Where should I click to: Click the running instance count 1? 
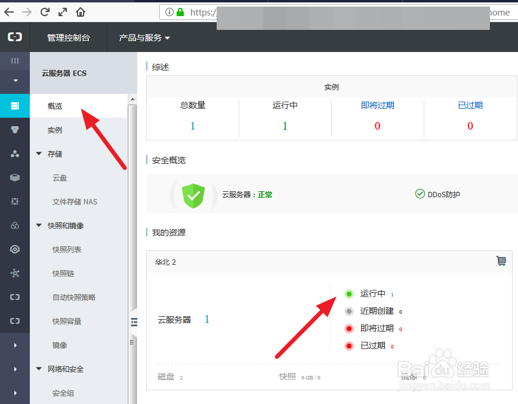[285, 126]
